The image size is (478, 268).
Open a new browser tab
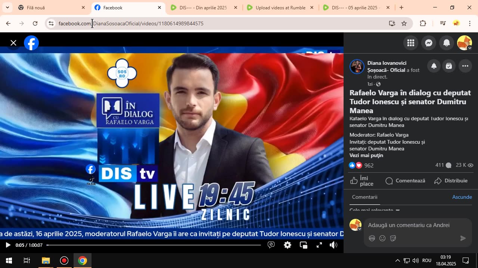pos(401,7)
